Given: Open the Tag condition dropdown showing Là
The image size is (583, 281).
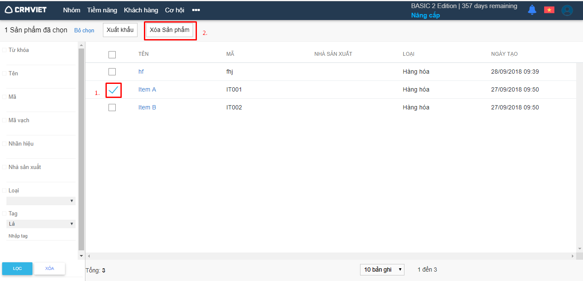Looking at the screenshot, I should pos(41,224).
